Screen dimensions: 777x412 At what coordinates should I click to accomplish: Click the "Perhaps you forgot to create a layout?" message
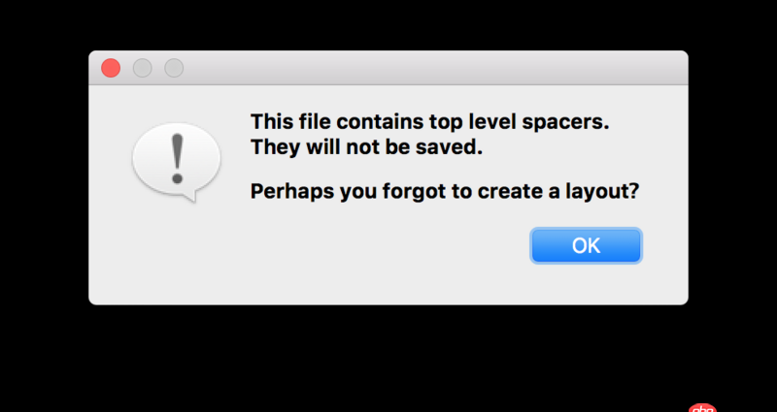pos(445,191)
